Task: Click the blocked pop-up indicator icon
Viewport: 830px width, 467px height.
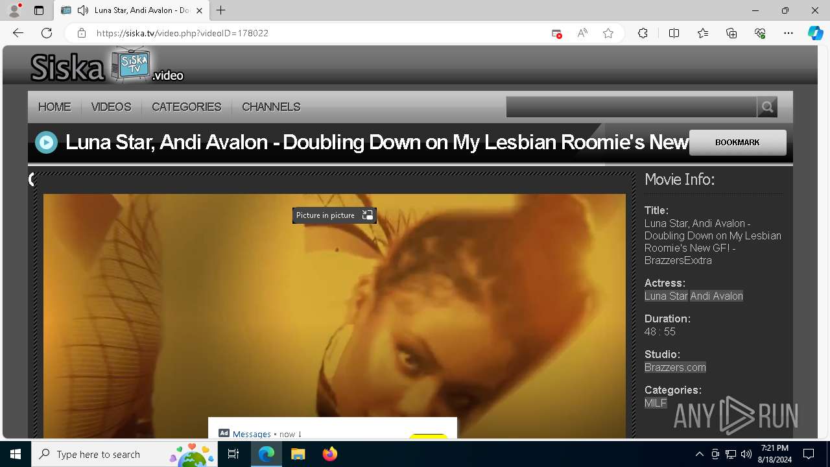Action: (556, 33)
